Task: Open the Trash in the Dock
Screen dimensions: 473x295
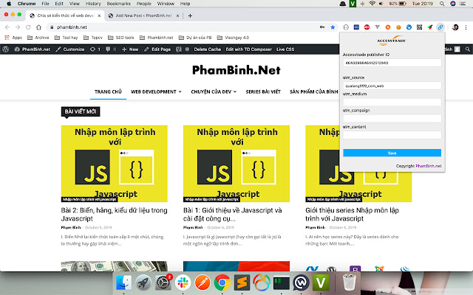Action: click(349, 282)
